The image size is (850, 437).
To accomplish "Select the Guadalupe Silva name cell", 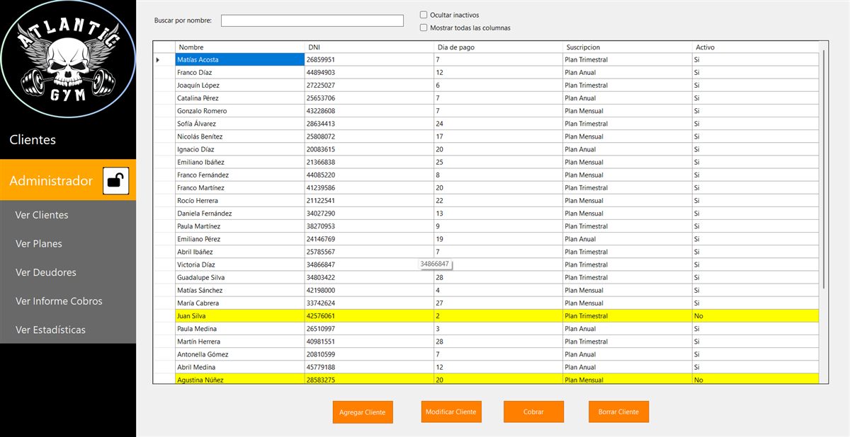I will point(239,278).
